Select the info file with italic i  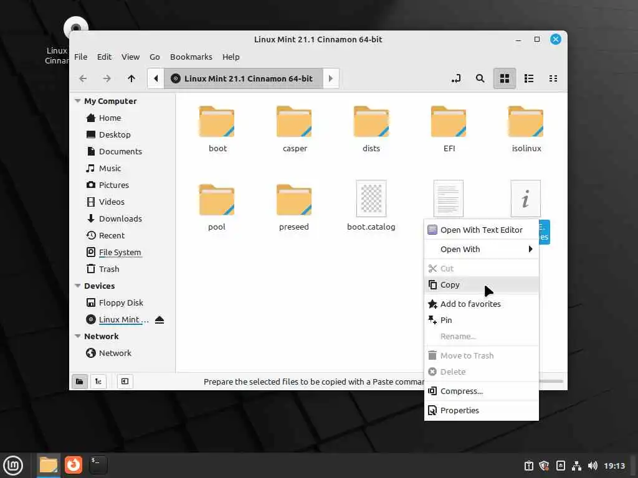pyautogui.click(x=526, y=199)
